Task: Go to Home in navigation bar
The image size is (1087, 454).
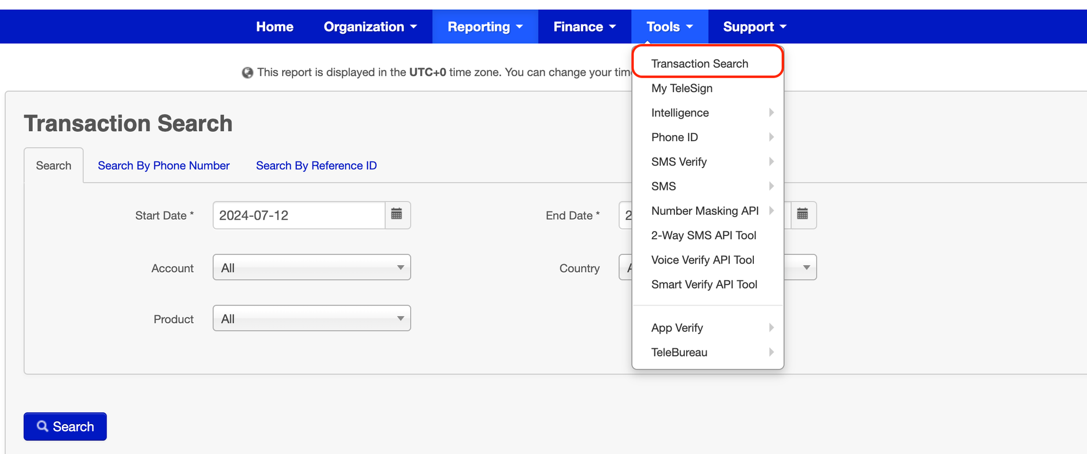Action: (x=274, y=27)
